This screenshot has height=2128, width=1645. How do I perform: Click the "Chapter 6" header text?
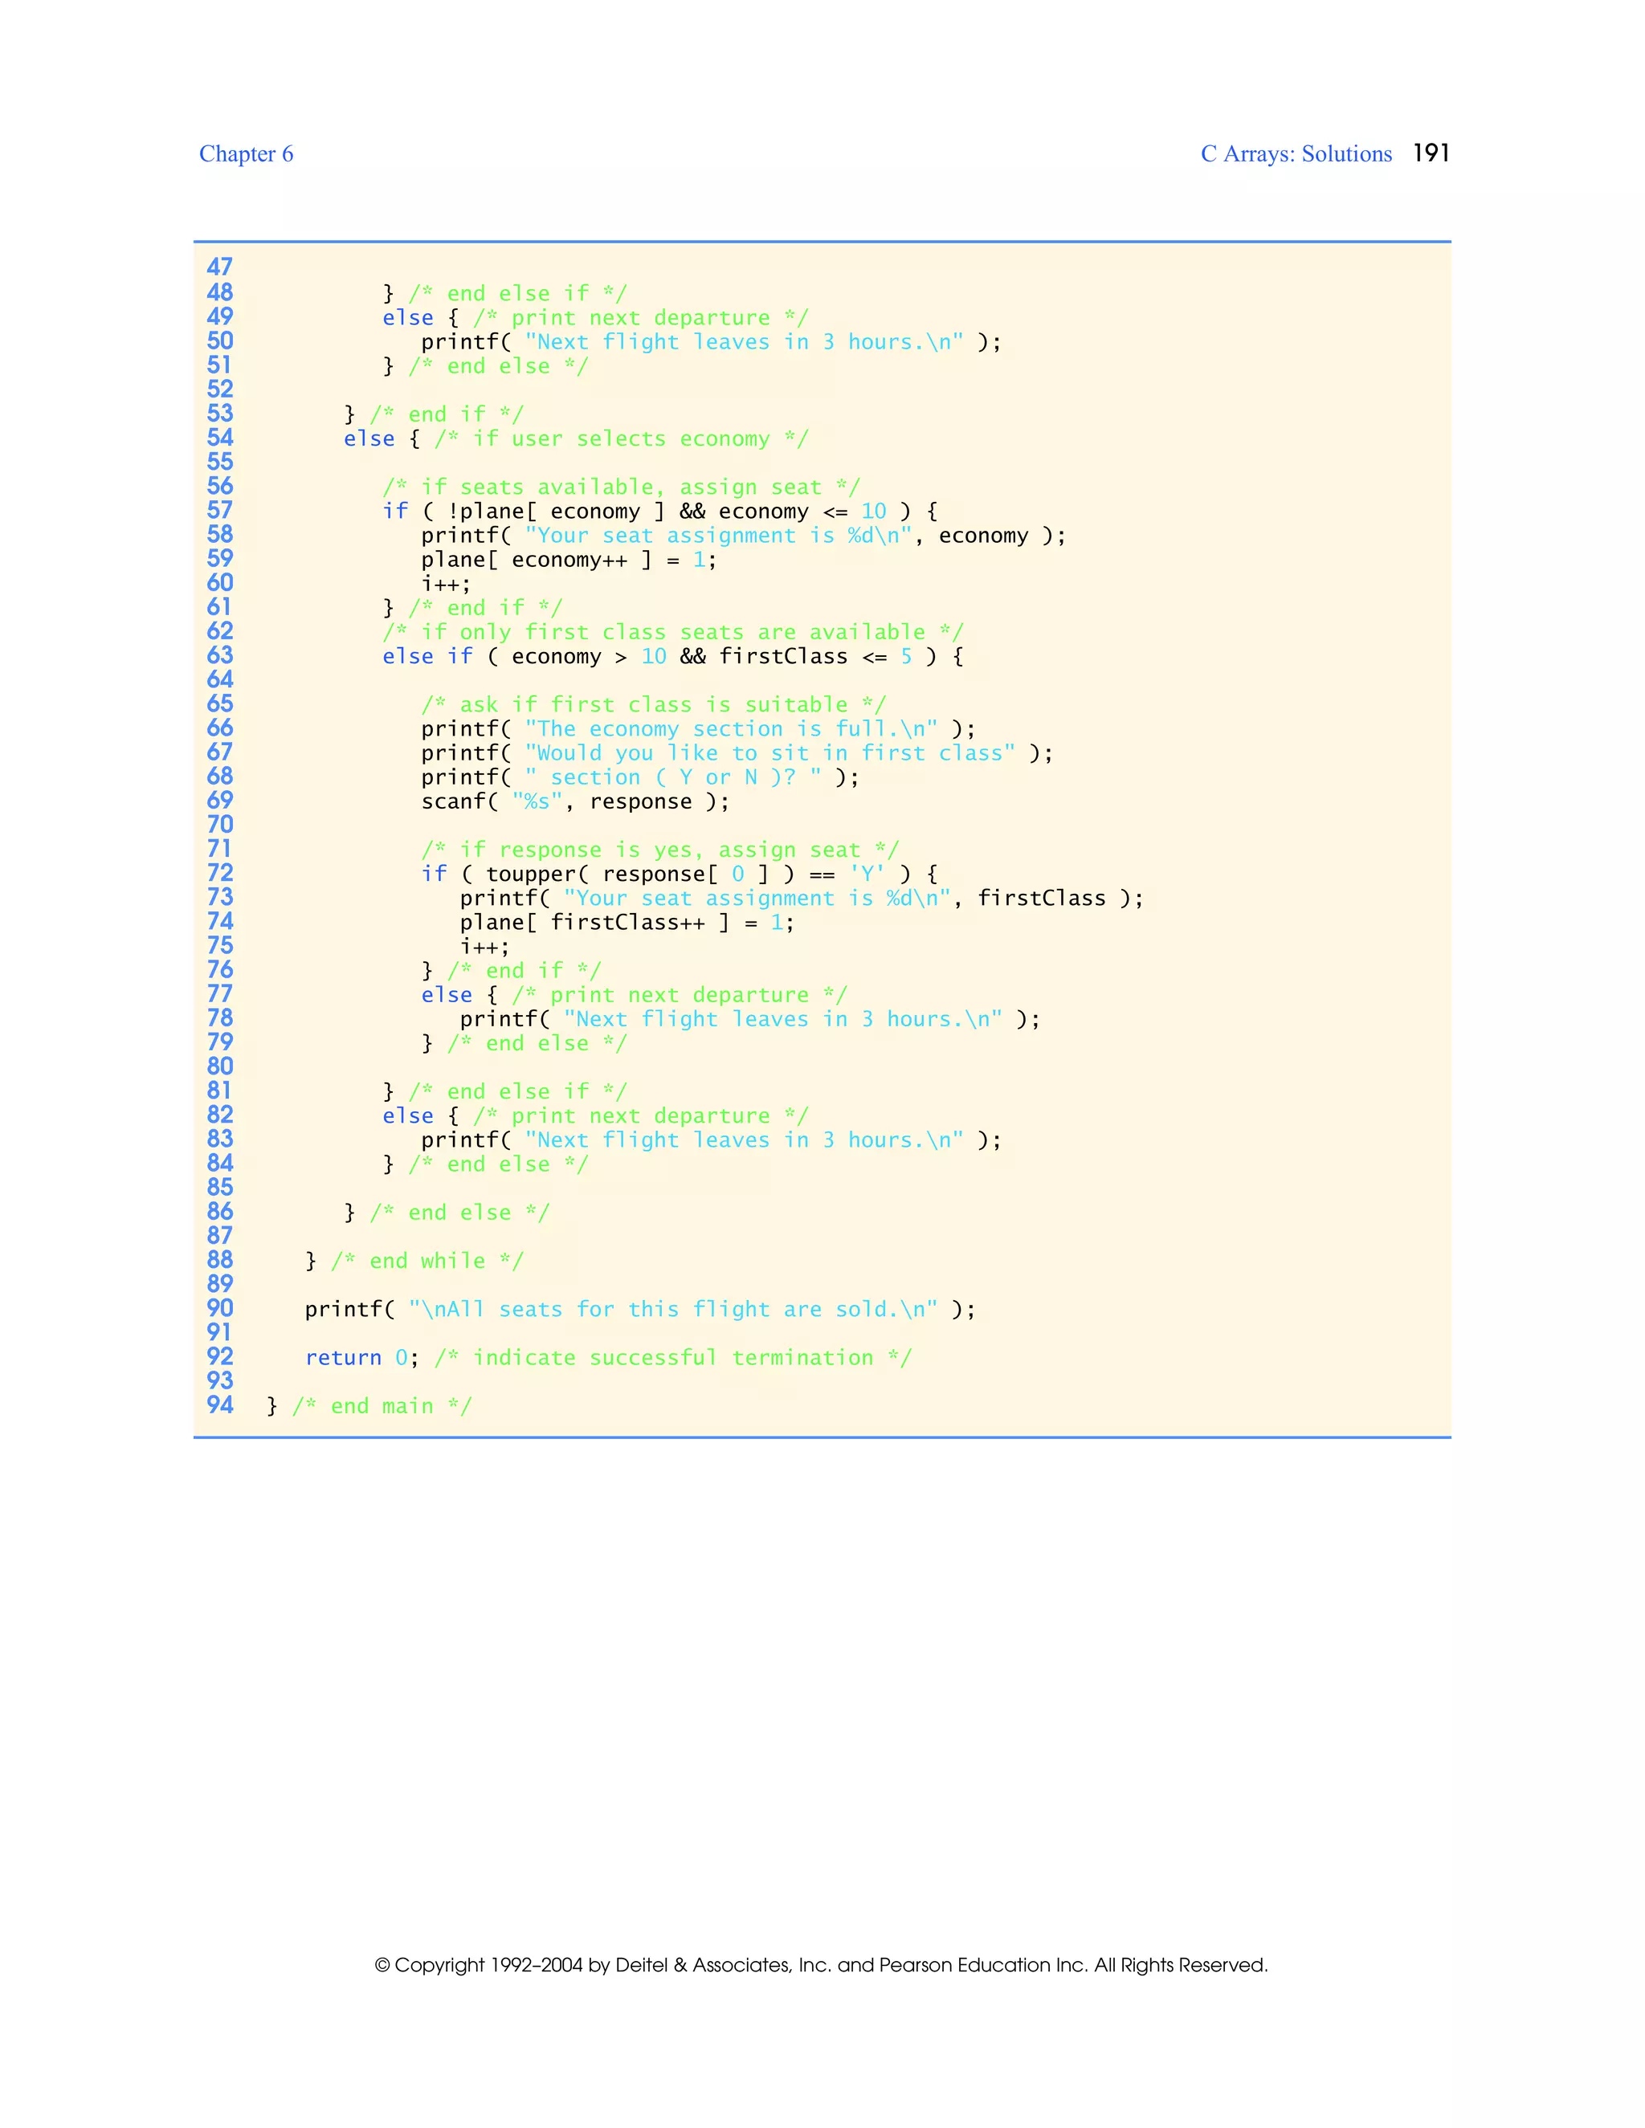pyautogui.click(x=246, y=154)
